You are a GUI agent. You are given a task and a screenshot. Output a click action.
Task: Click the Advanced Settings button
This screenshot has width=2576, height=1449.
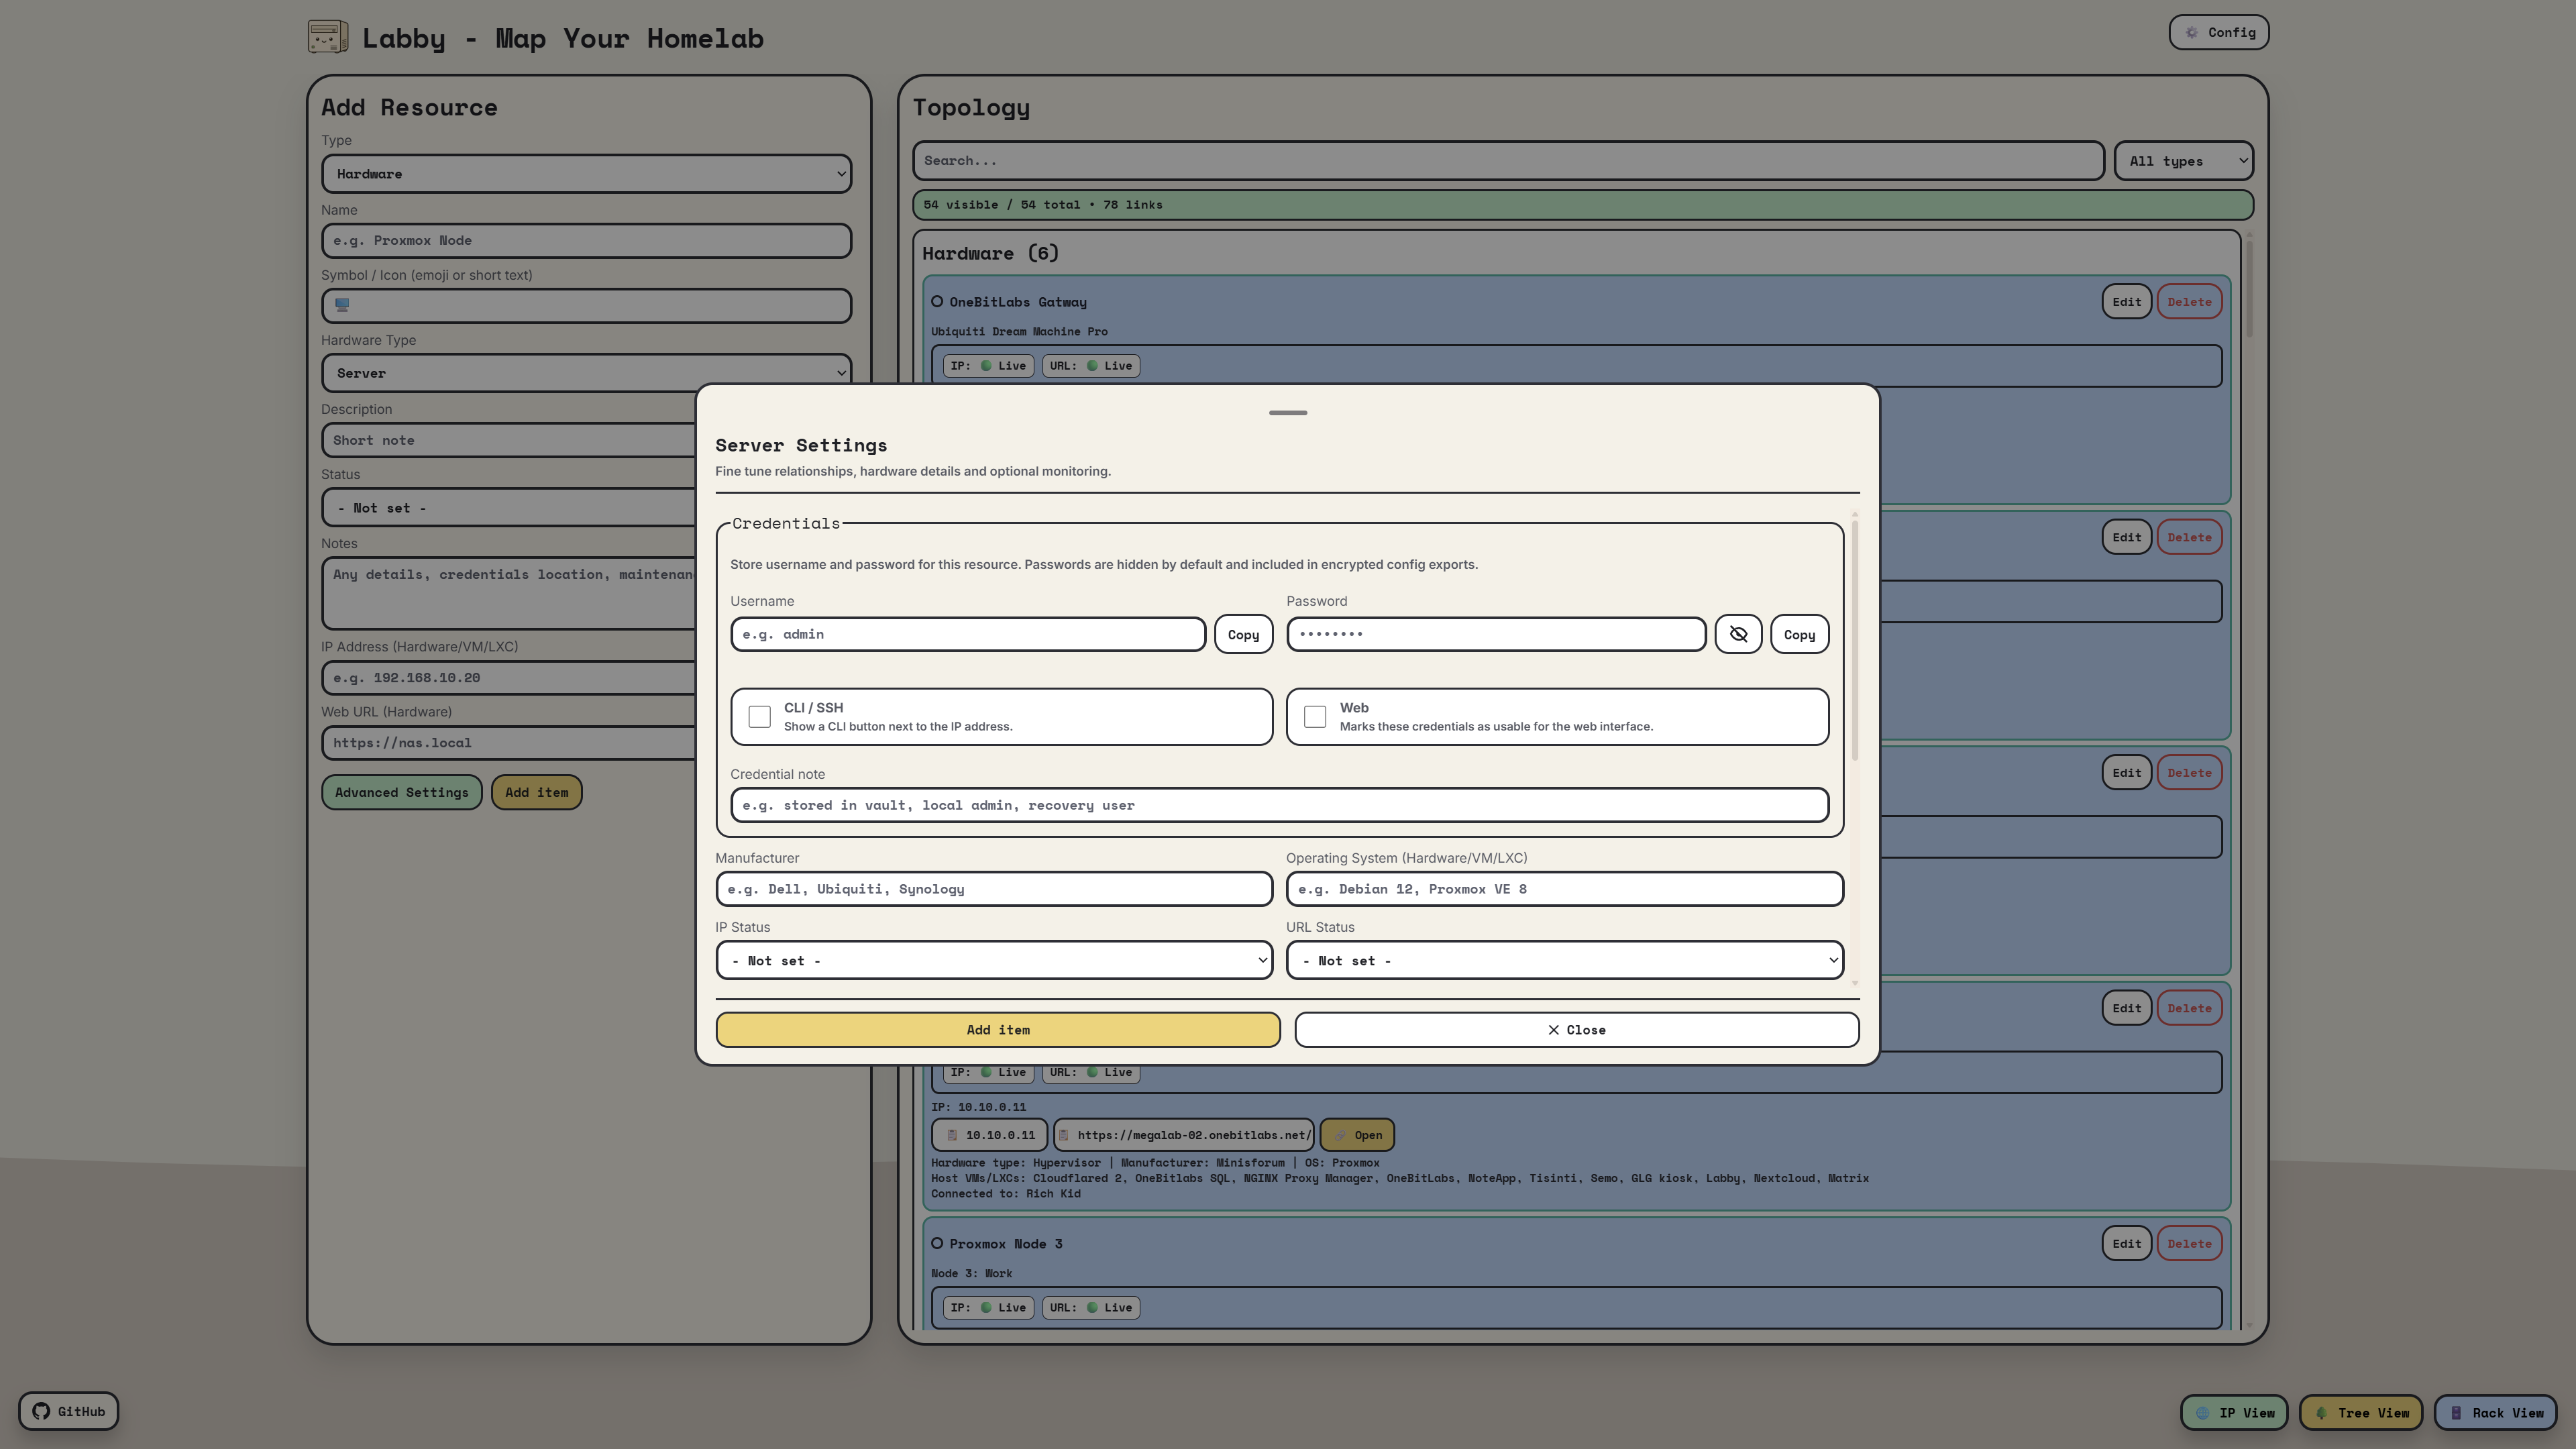click(x=402, y=792)
